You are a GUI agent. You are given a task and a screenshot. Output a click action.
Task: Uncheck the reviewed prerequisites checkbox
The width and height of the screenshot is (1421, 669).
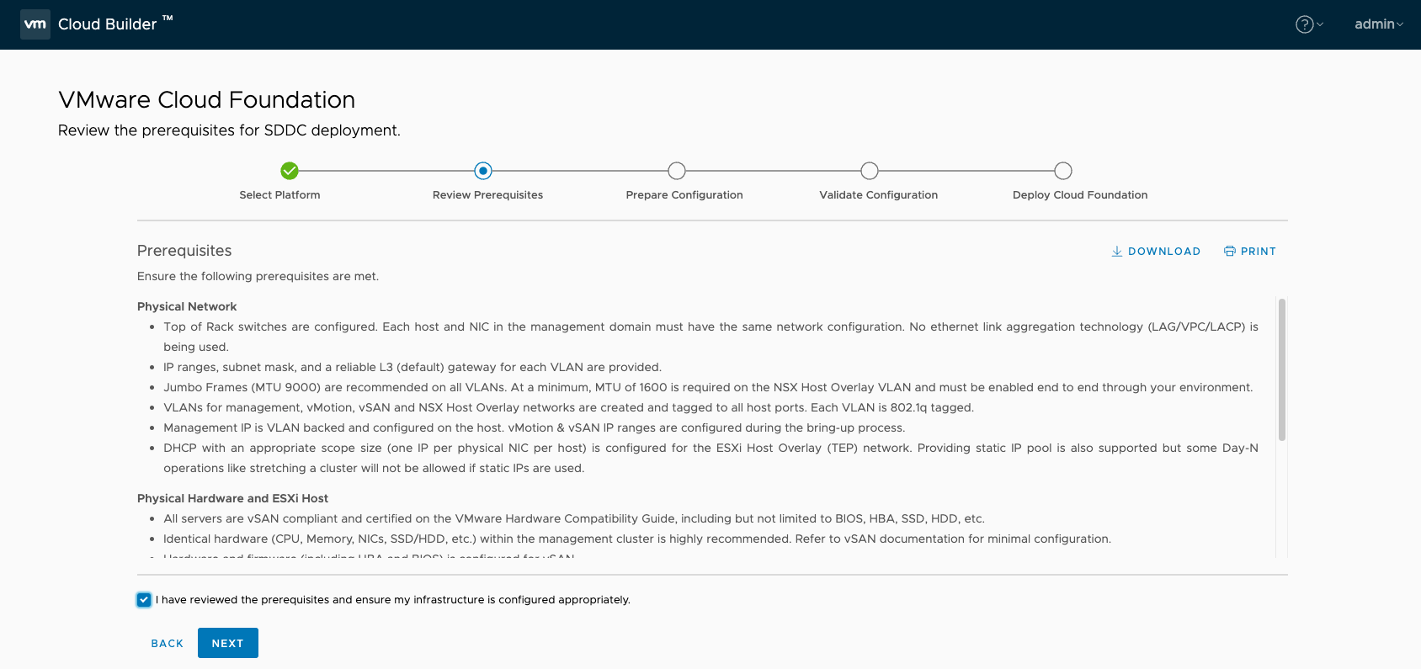click(144, 600)
